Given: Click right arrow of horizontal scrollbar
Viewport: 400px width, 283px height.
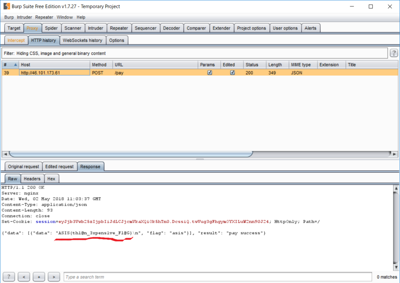Looking at the screenshot, I should point(395,154).
